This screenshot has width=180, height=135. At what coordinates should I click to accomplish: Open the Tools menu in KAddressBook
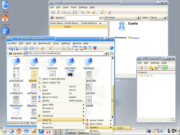(x=74, y=7)
